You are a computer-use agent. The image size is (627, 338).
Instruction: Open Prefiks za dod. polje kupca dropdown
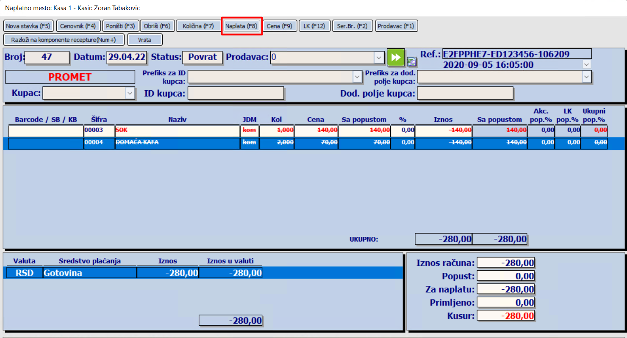coord(586,76)
